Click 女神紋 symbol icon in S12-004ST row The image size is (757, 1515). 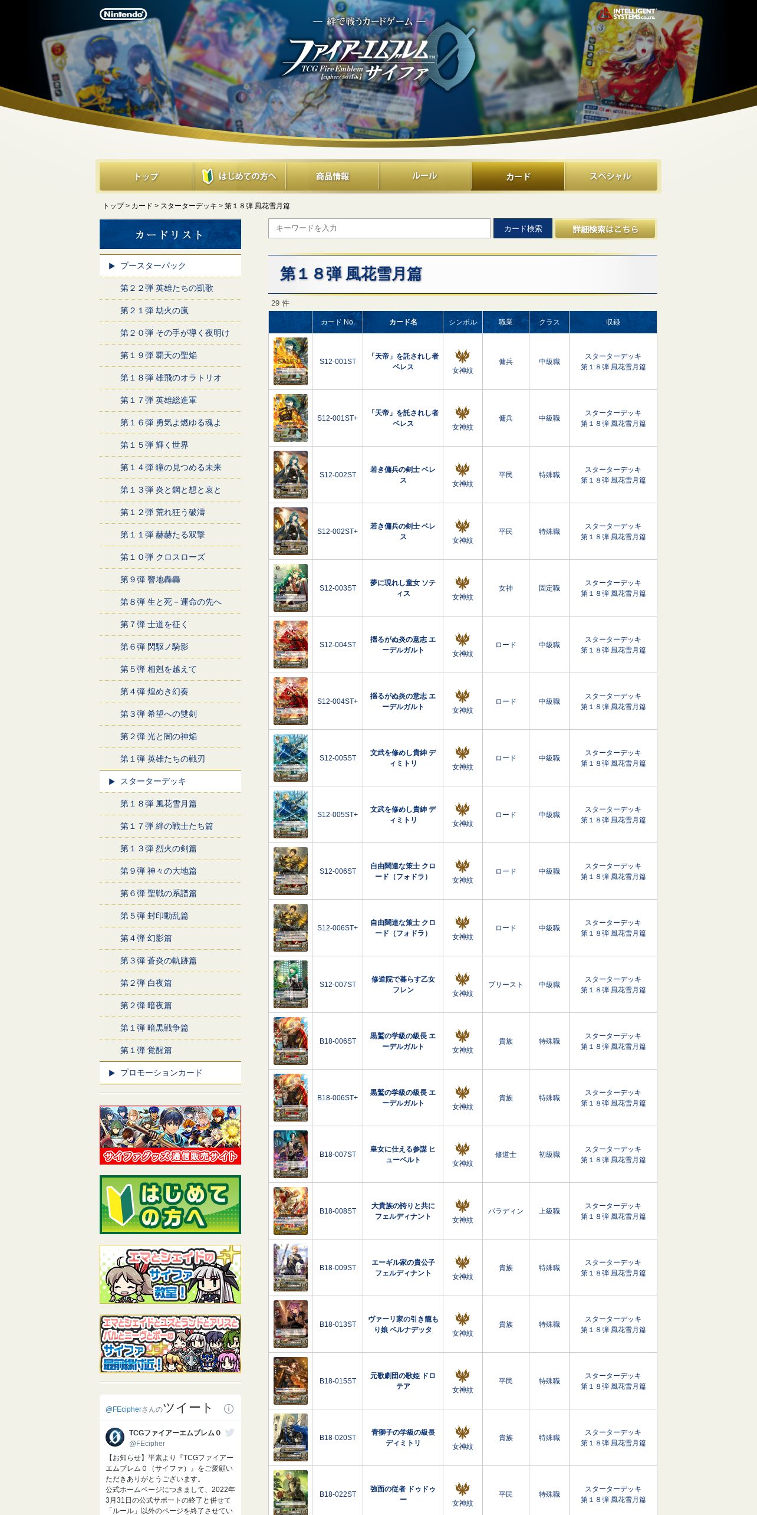point(463,639)
